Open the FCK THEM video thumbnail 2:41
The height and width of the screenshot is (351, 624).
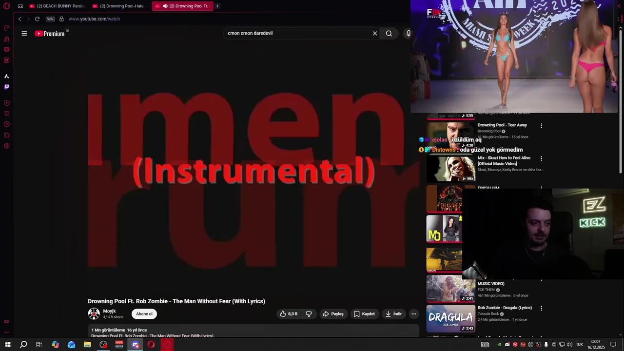point(450,289)
